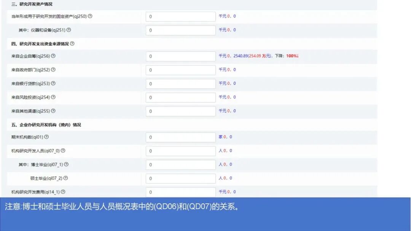Open the 来自政府部门(qj252) help icon
This screenshot has height=231, width=411.
point(53,70)
